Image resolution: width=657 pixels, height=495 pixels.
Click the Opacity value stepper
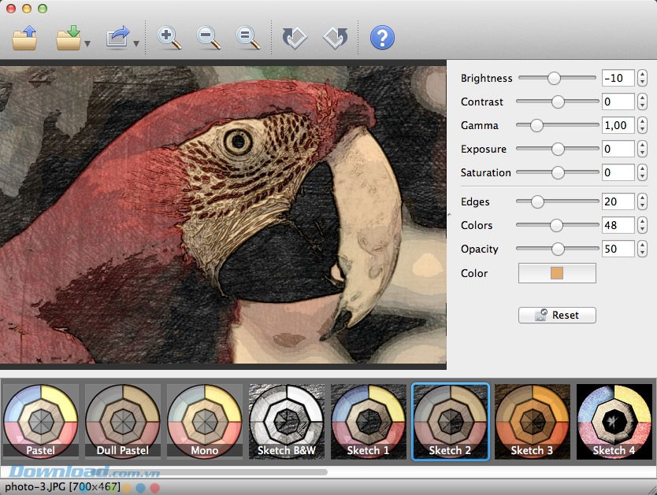(643, 249)
